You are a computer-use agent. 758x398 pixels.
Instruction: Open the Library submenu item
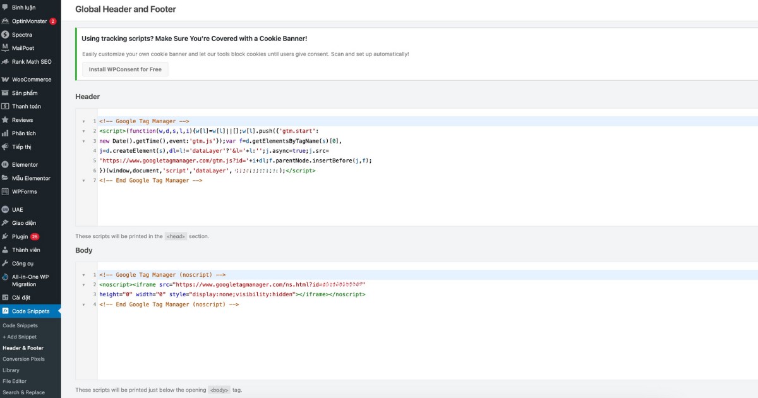point(11,370)
